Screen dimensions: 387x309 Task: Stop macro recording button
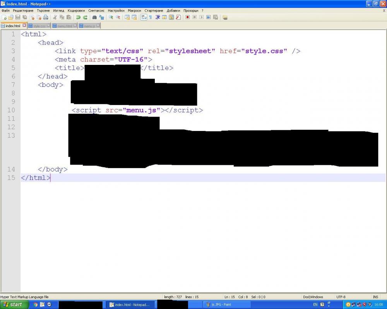pyautogui.click(x=195, y=17)
